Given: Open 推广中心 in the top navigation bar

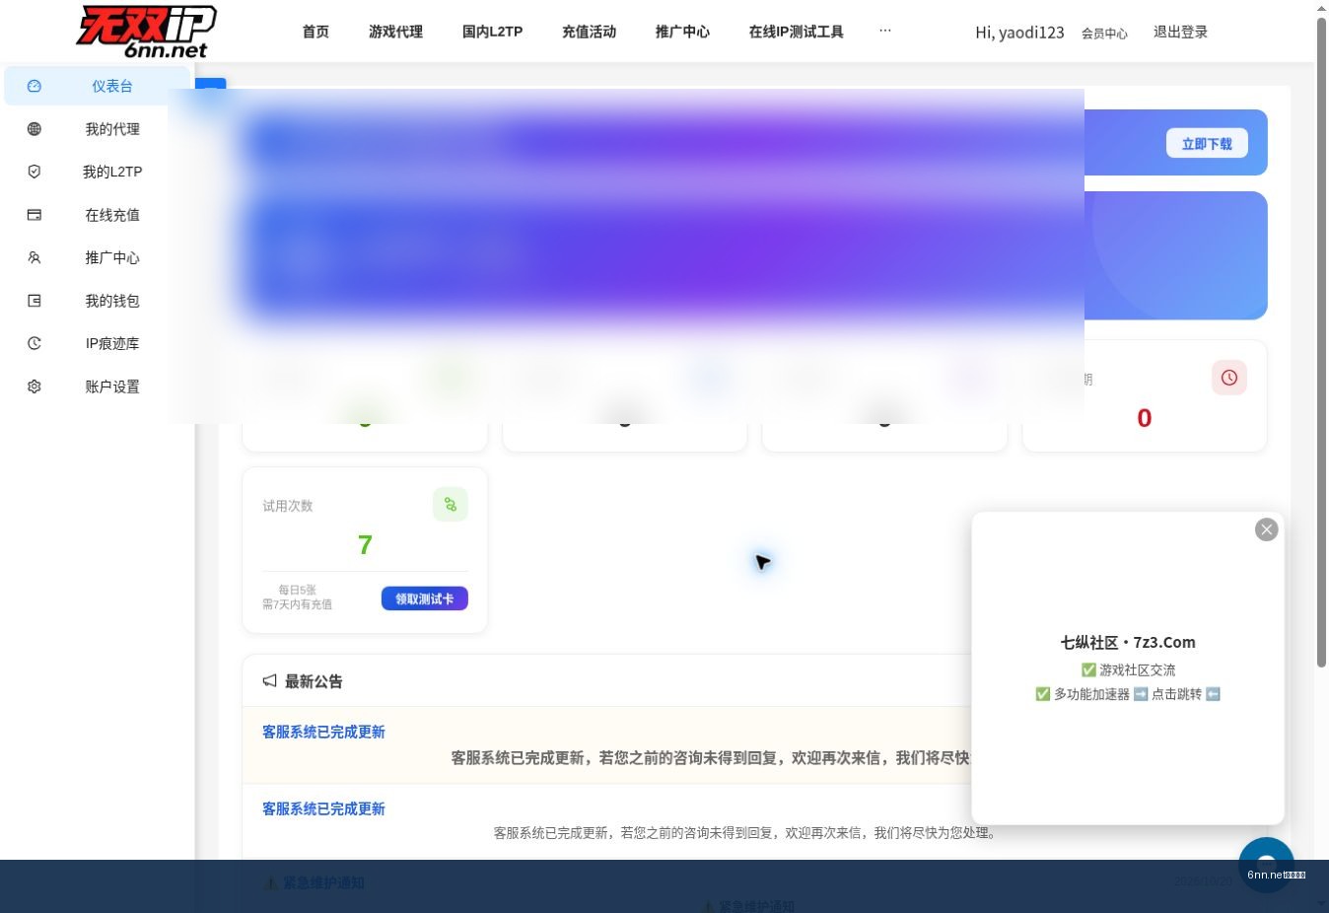Looking at the screenshot, I should (682, 32).
